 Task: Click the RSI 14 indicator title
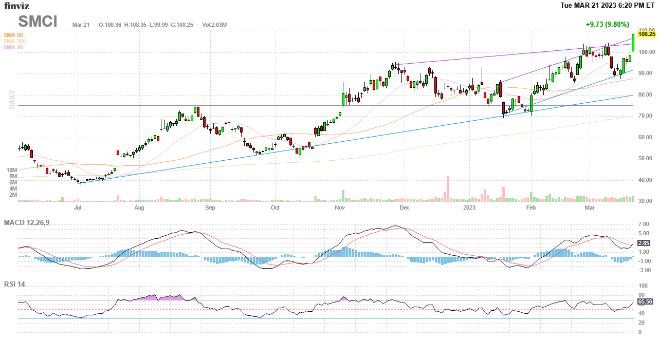click(x=14, y=284)
